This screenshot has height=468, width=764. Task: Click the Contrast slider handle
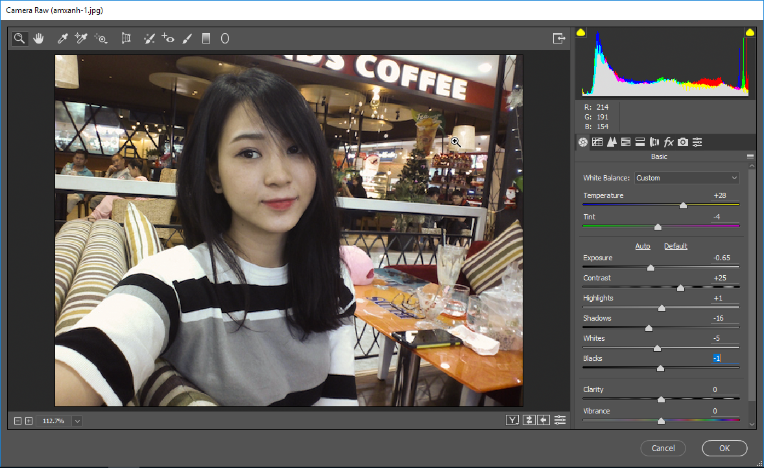[x=681, y=288]
